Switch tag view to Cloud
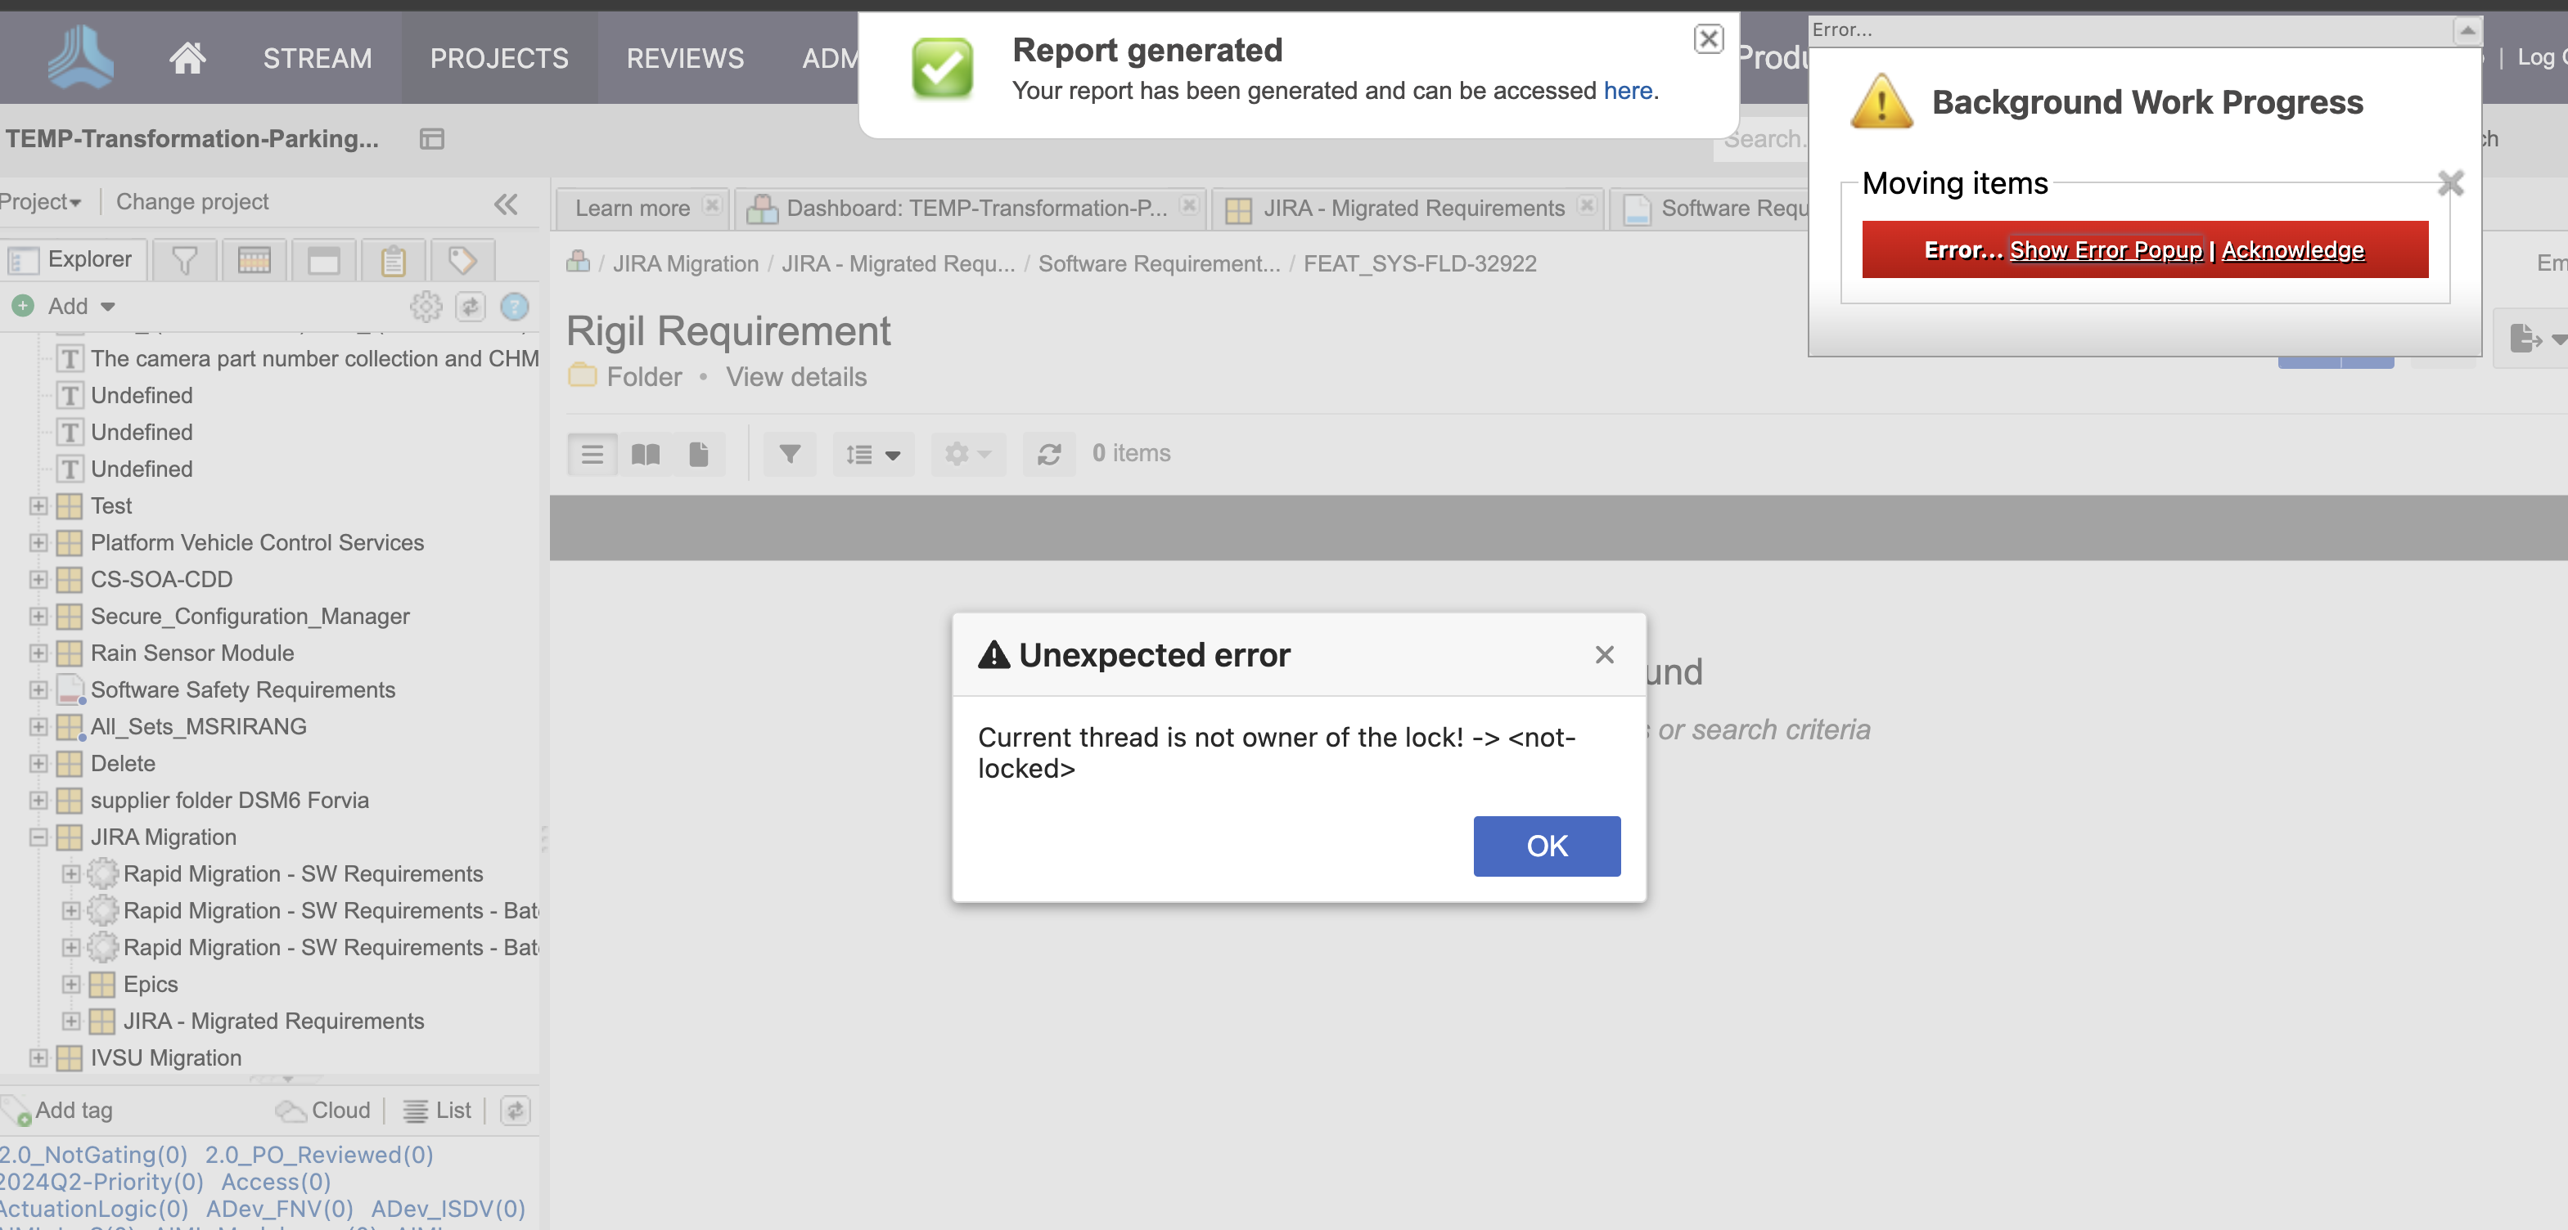The image size is (2568, 1230). [x=325, y=1110]
